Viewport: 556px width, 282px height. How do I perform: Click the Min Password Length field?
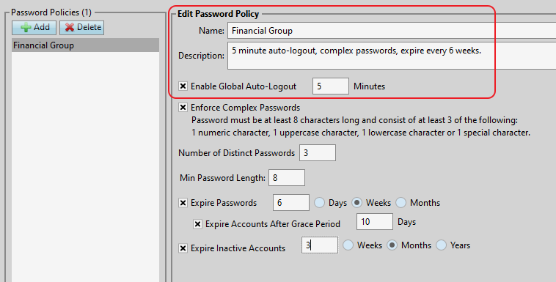(287, 177)
